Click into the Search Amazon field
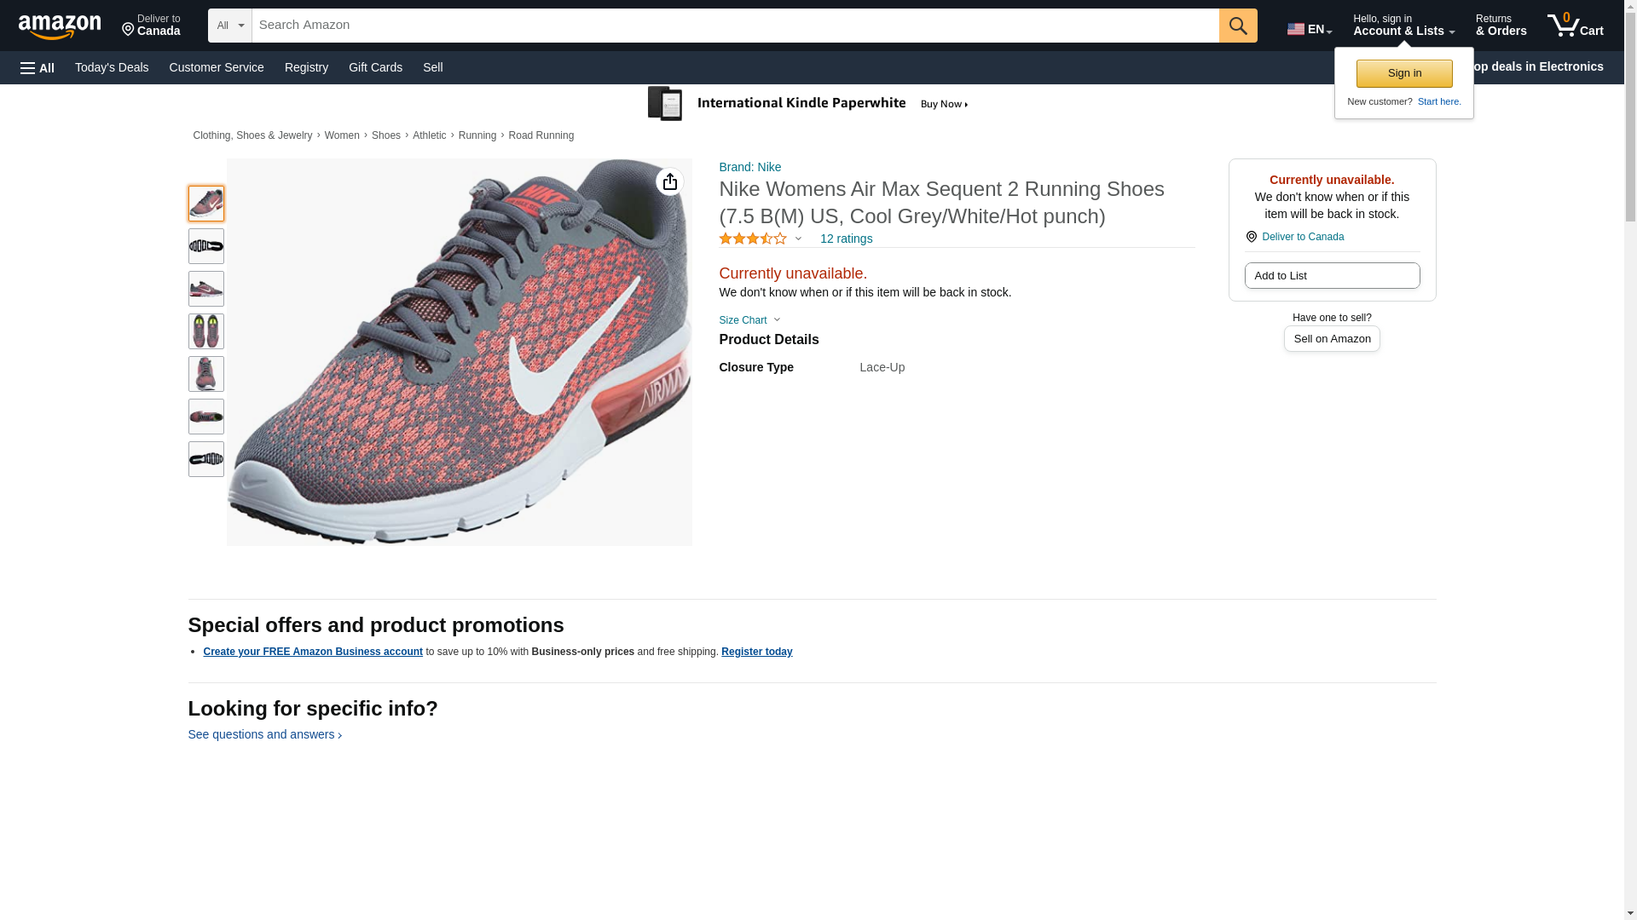The width and height of the screenshot is (1637, 920). click(x=735, y=26)
